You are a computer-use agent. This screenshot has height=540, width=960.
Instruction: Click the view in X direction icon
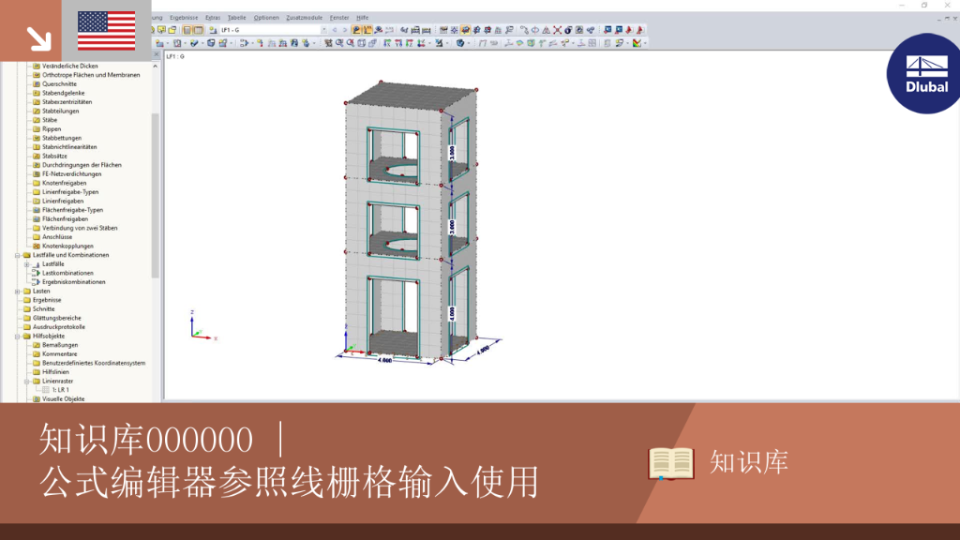click(387, 43)
